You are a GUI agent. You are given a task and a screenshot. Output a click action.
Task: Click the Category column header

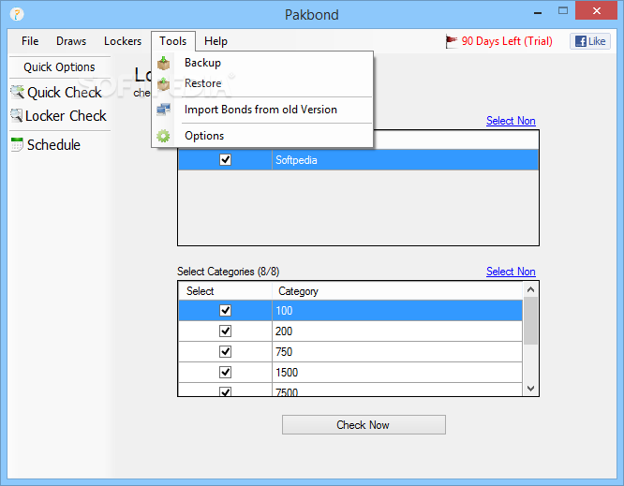(397, 291)
